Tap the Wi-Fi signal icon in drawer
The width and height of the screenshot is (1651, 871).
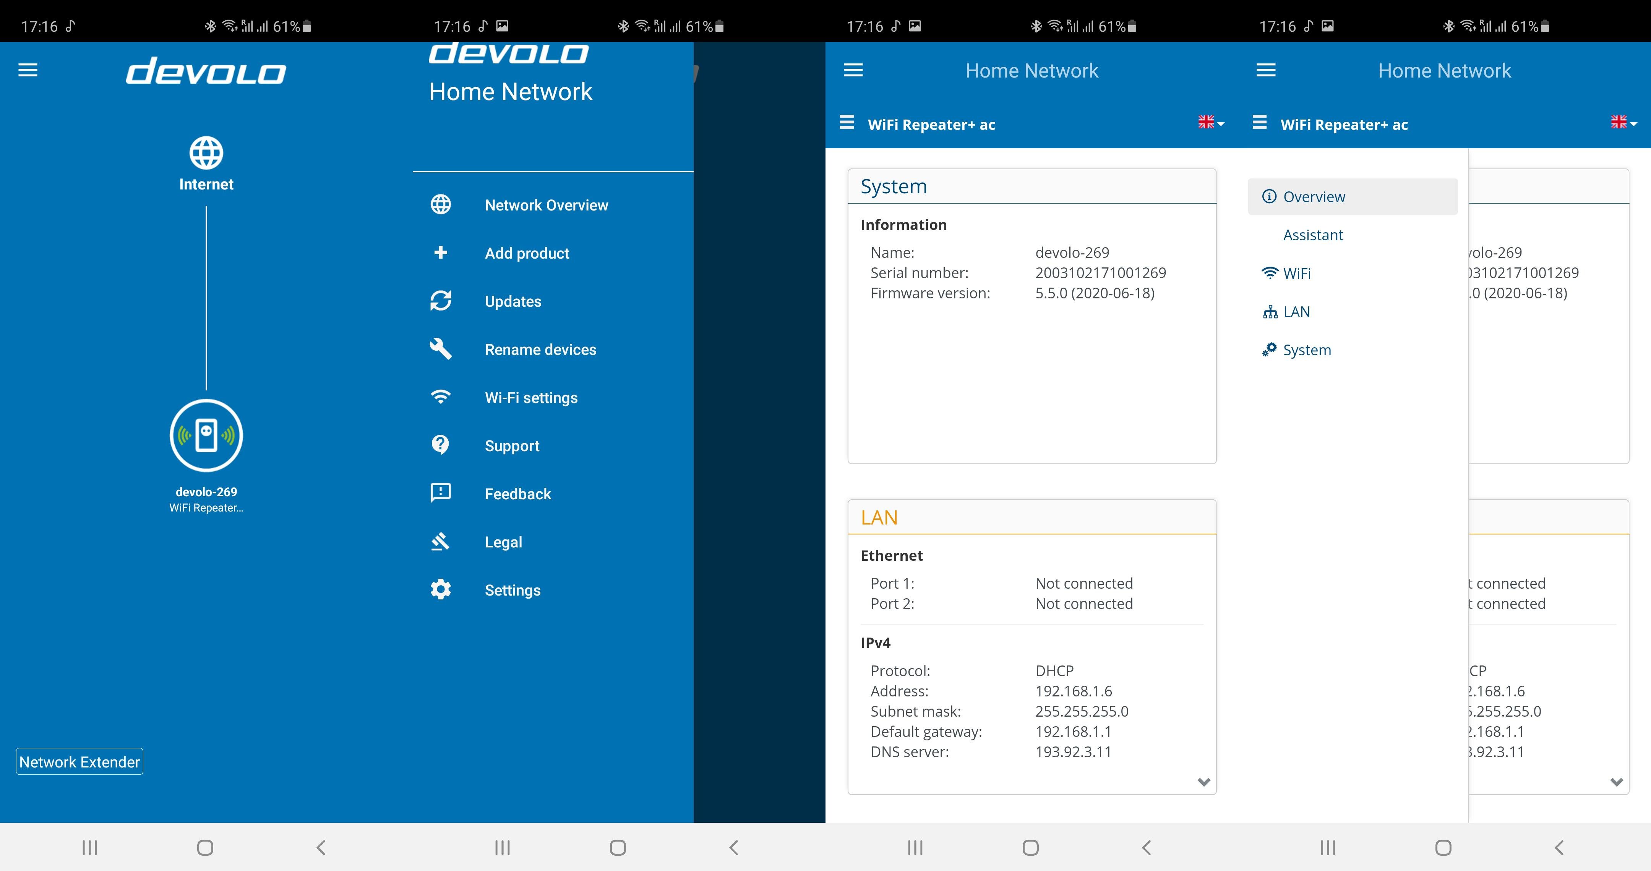(440, 397)
